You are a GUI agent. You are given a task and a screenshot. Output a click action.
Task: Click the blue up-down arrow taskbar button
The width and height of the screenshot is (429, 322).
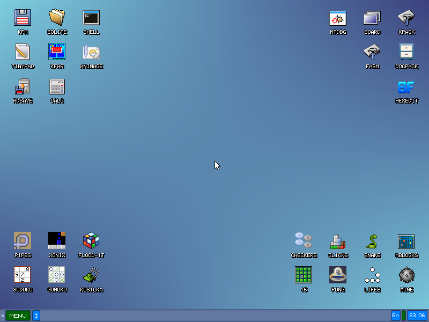pos(36,316)
